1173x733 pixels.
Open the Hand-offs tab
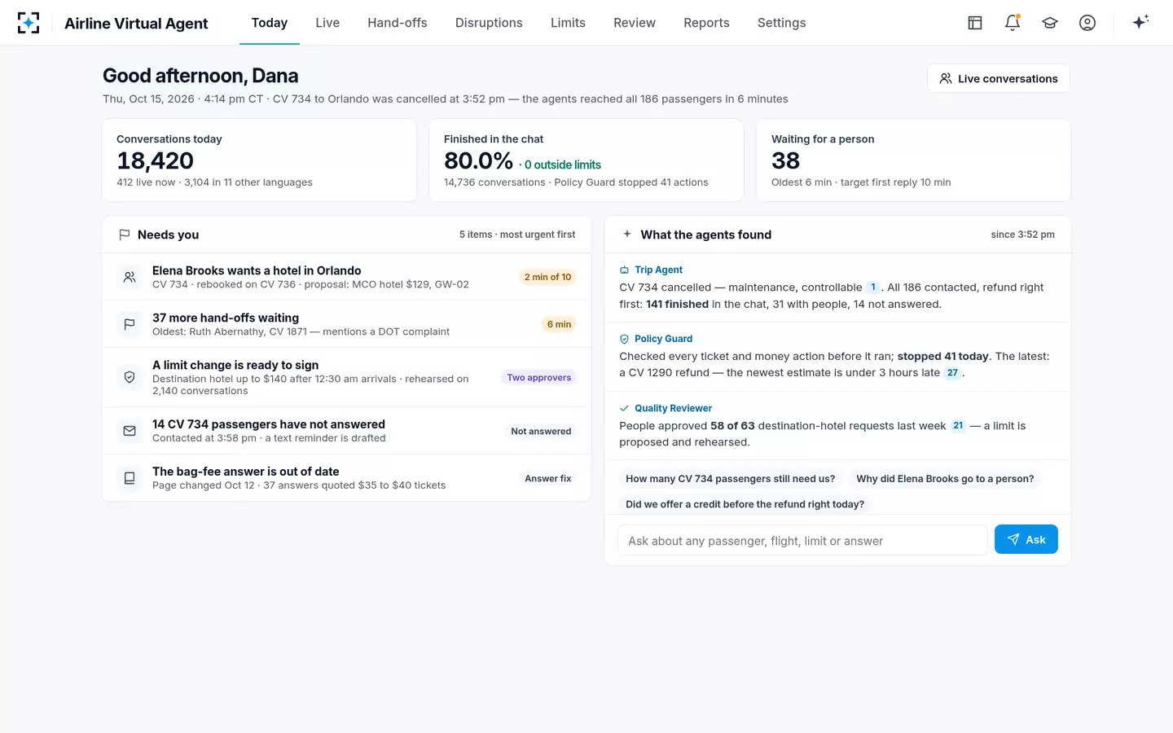398,23
